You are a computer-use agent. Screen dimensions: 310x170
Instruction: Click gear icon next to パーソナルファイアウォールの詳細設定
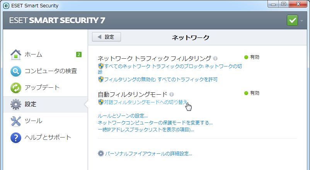[101, 153]
